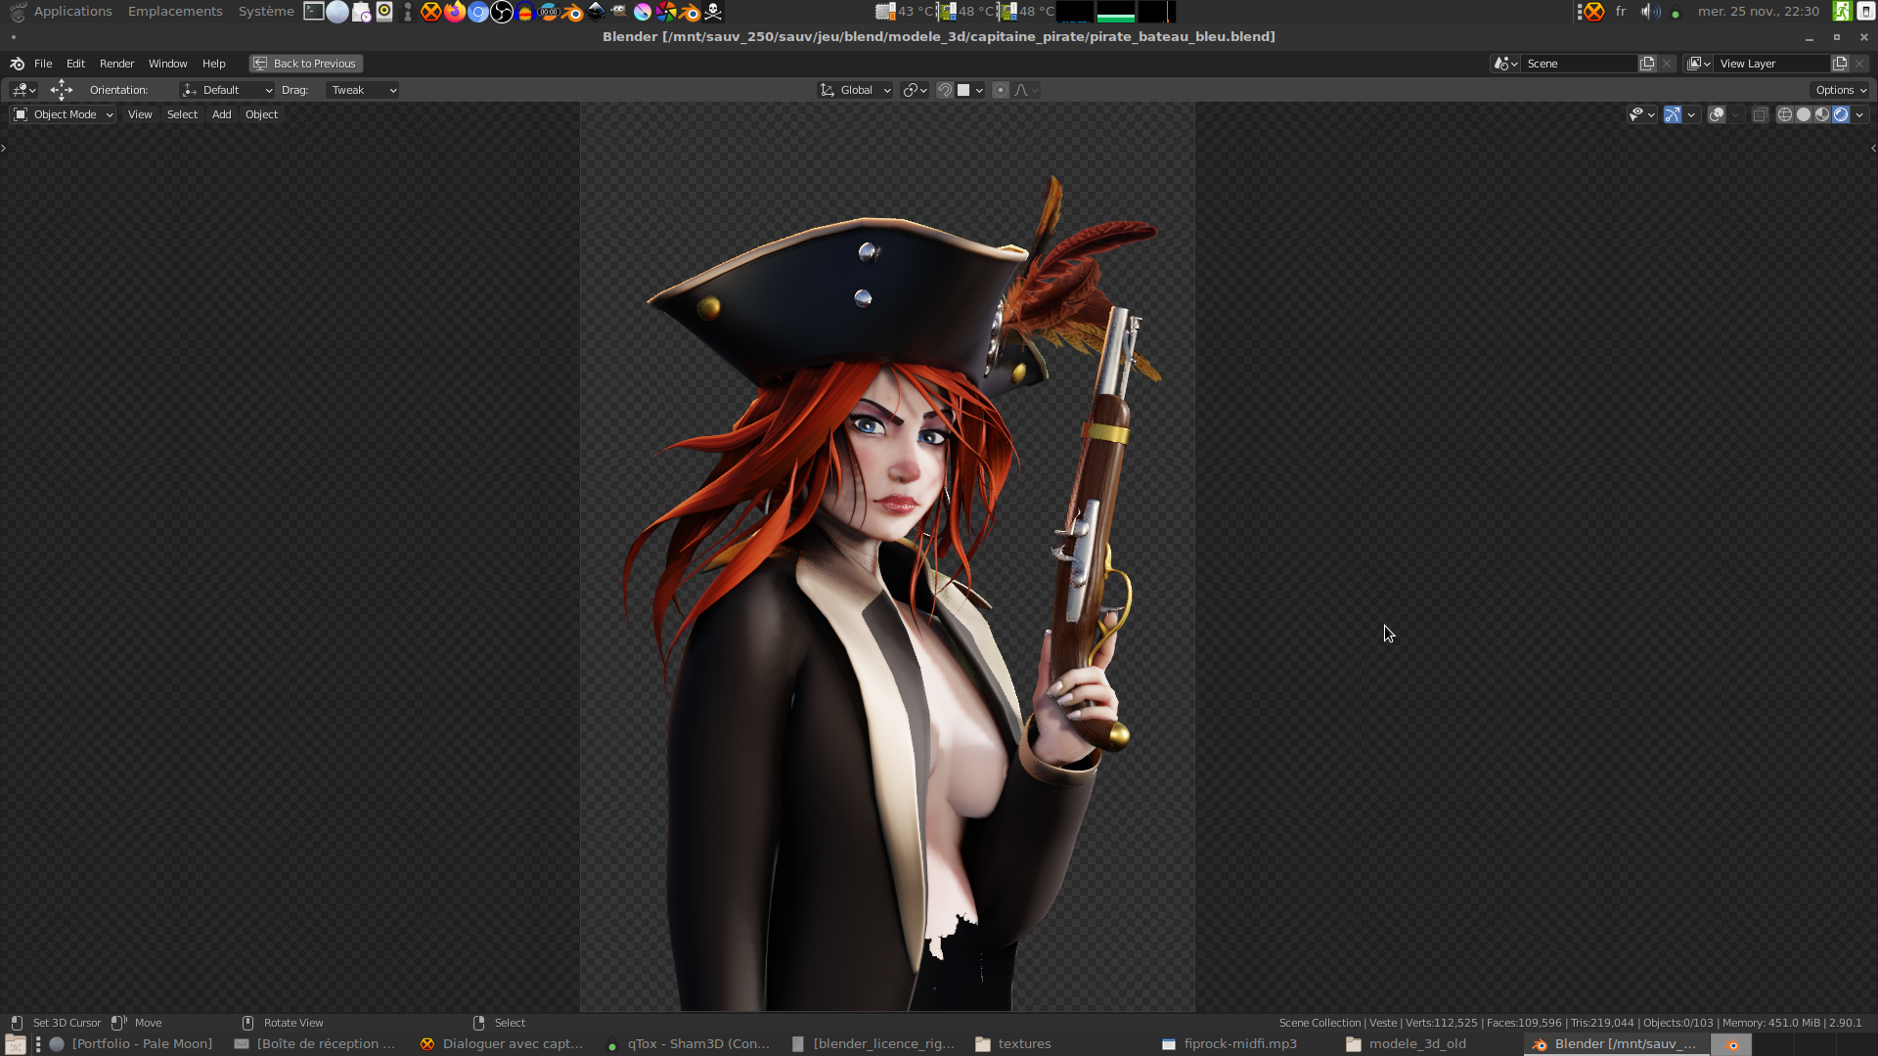Viewport: 1878px width, 1056px height.
Task: Switch to Wireframe viewport shading
Action: (x=1785, y=114)
